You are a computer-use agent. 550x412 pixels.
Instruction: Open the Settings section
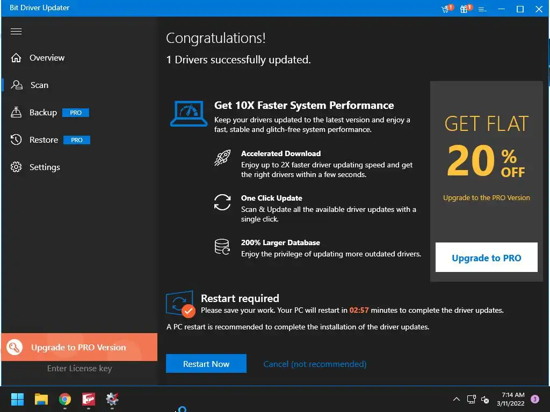[45, 167]
